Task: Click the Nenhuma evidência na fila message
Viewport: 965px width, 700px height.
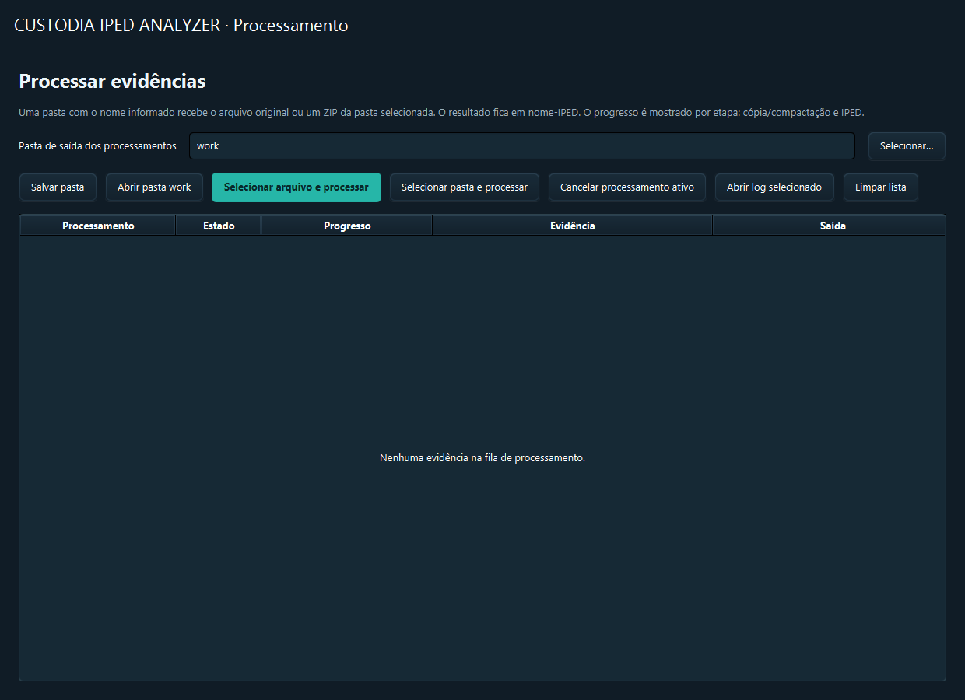Action: [x=482, y=458]
